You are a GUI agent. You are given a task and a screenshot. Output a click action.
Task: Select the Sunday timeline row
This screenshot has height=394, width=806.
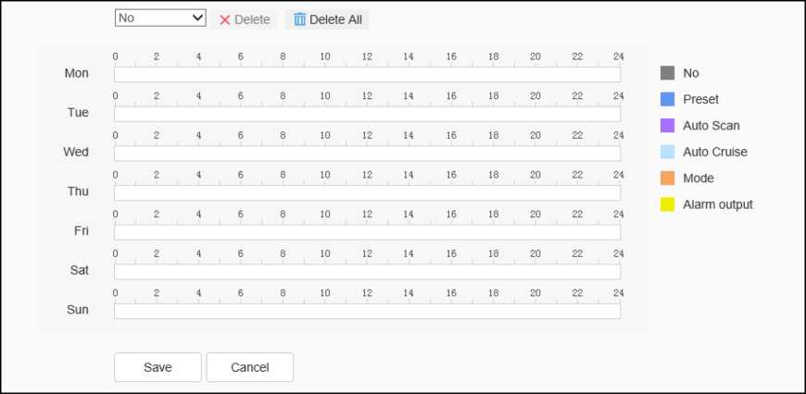(367, 311)
